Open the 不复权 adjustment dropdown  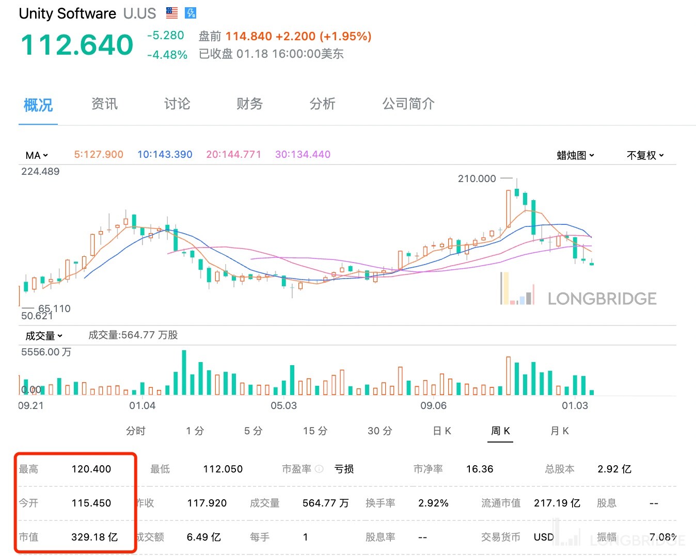point(645,155)
